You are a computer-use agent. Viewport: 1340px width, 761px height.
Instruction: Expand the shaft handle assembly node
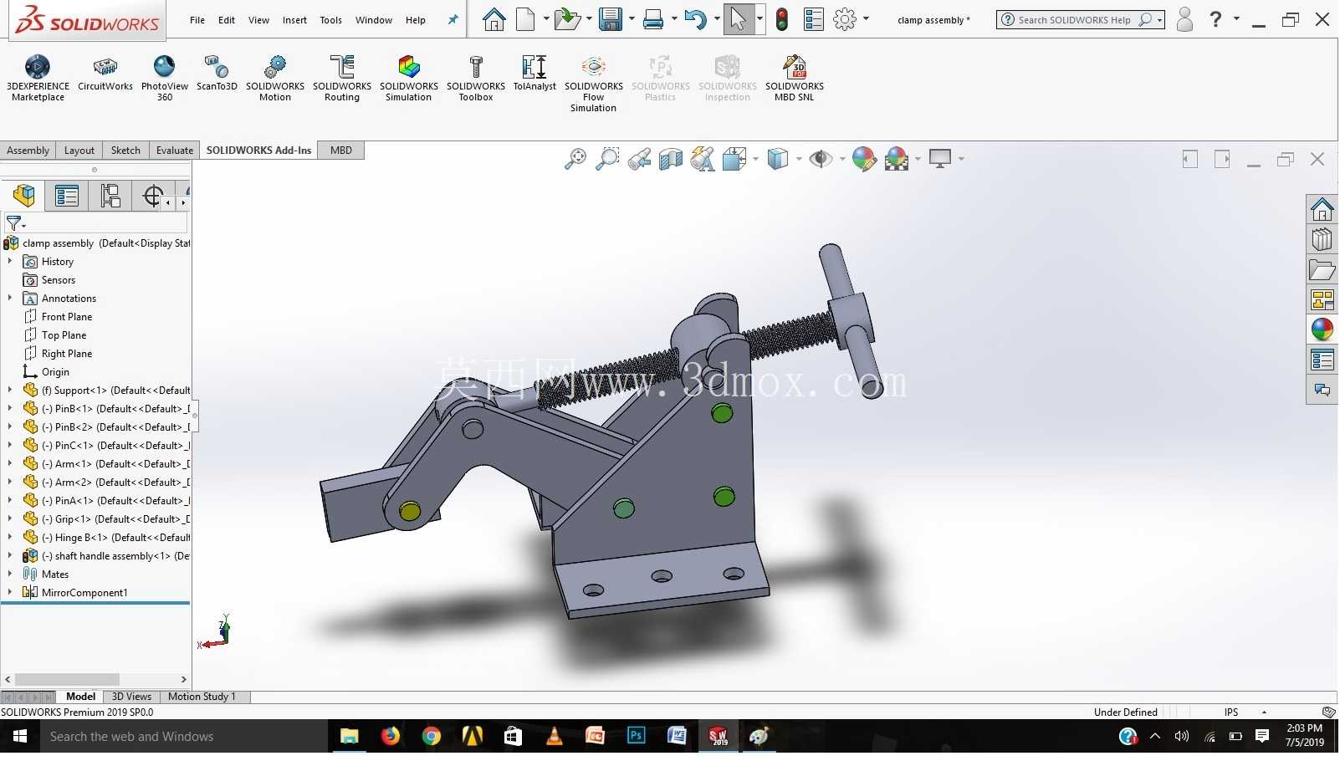coord(10,556)
